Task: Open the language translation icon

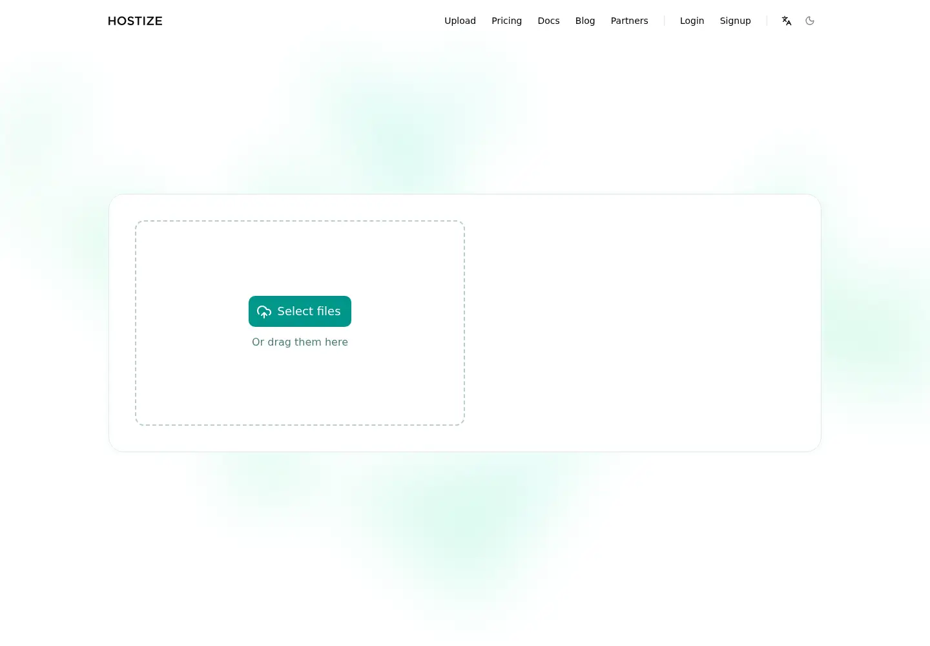Action: (787, 21)
